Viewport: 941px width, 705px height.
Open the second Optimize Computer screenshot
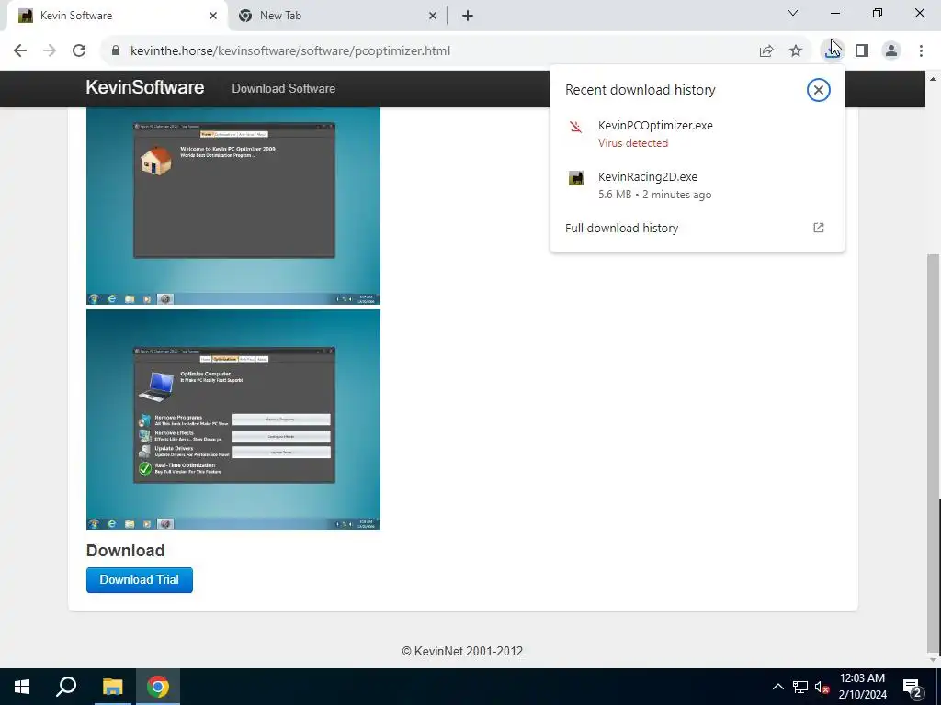click(233, 419)
